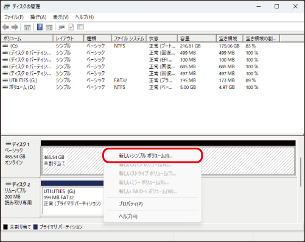305x242 pixels.
Task: Sort by the 空き領域 column header
Action: point(230,38)
